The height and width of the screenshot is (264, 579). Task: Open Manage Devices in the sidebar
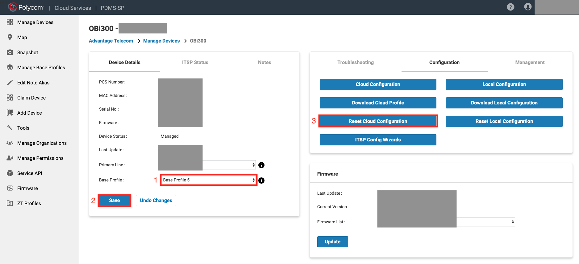pos(35,22)
